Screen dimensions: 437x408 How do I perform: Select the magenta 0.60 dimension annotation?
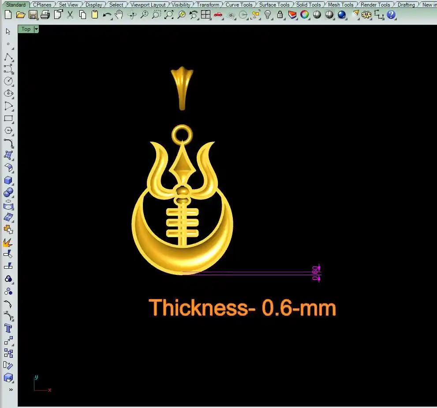click(315, 273)
